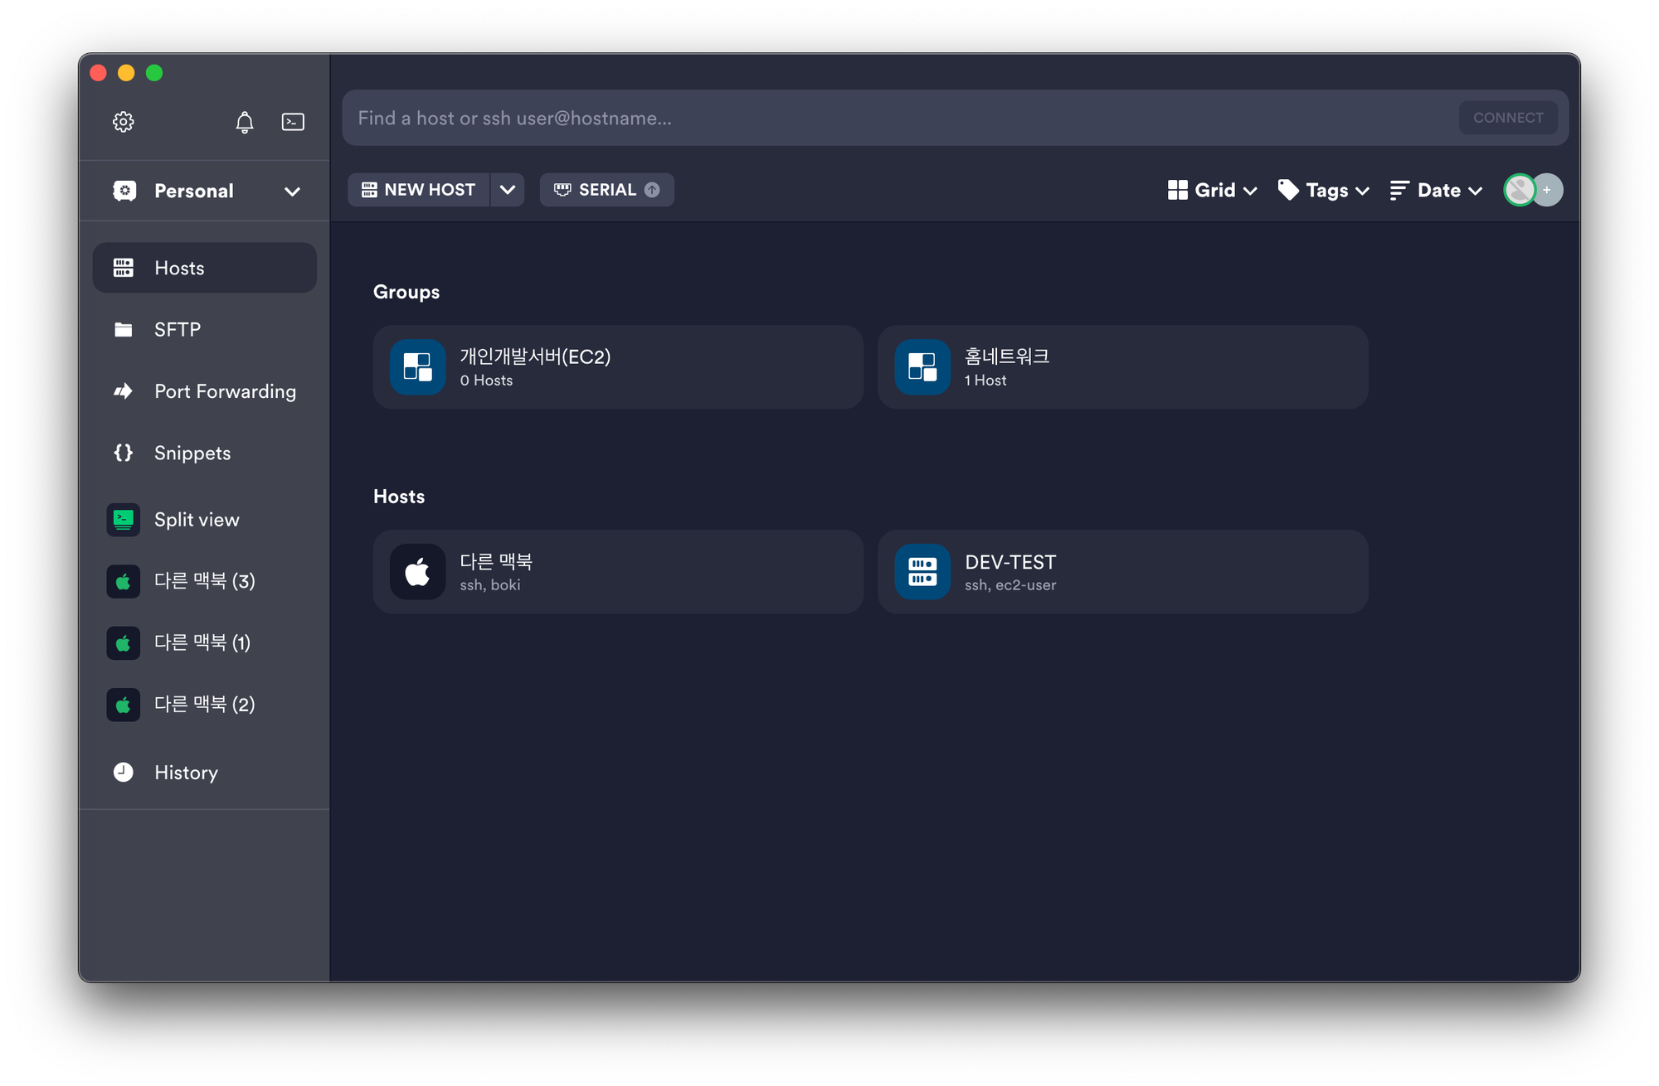The width and height of the screenshot is (1659, 1086).
Task: Click the 홈네트워크 group icon
Action: [x=922, y=366]
